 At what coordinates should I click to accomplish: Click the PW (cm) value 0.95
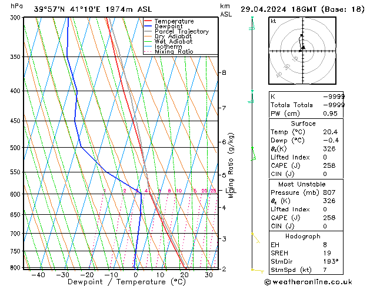(x=330, y=114)
